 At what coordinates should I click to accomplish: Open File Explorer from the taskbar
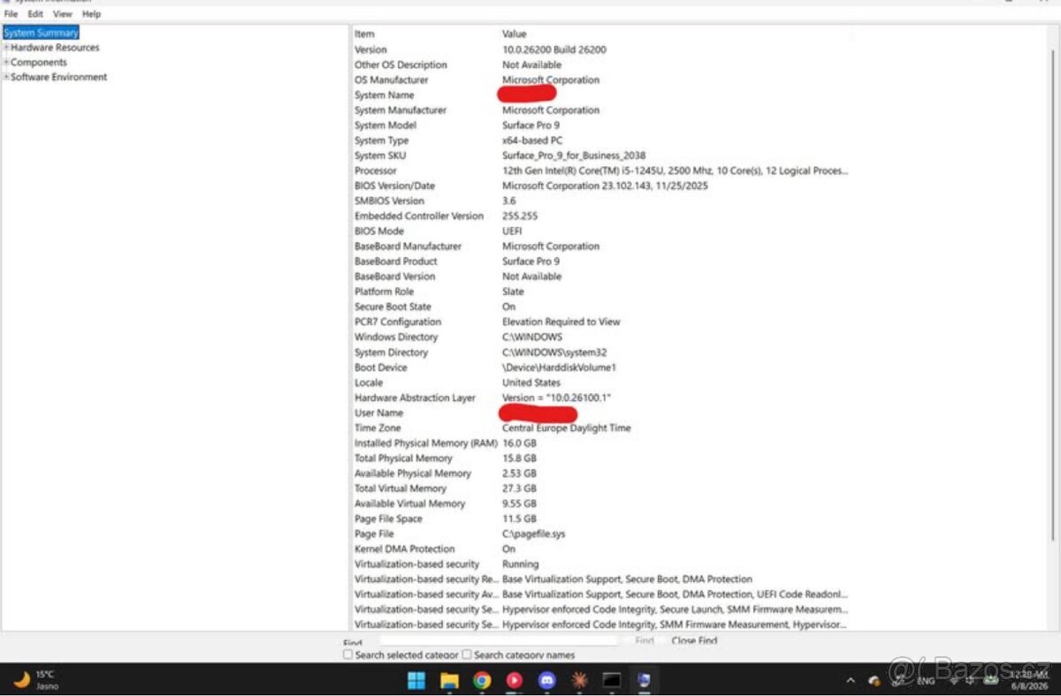(x=449, y=680)
